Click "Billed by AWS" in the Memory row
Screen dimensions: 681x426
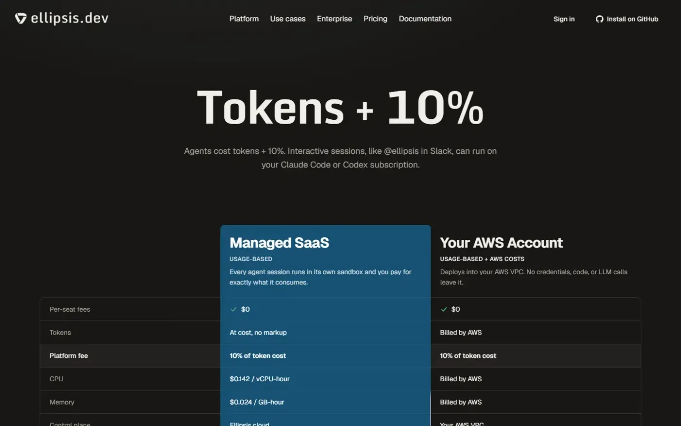461,402
